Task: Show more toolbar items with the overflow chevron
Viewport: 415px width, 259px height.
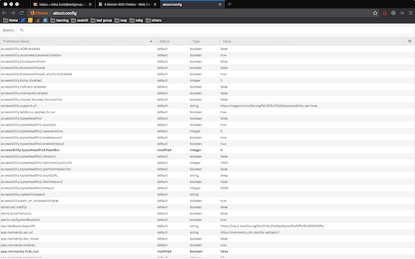Action: coord(402,13)
